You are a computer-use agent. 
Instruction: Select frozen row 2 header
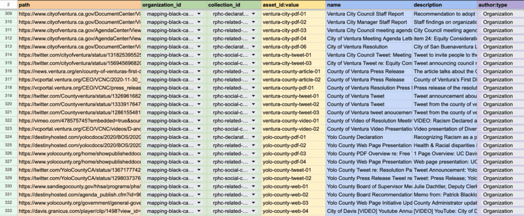(9, 5)
